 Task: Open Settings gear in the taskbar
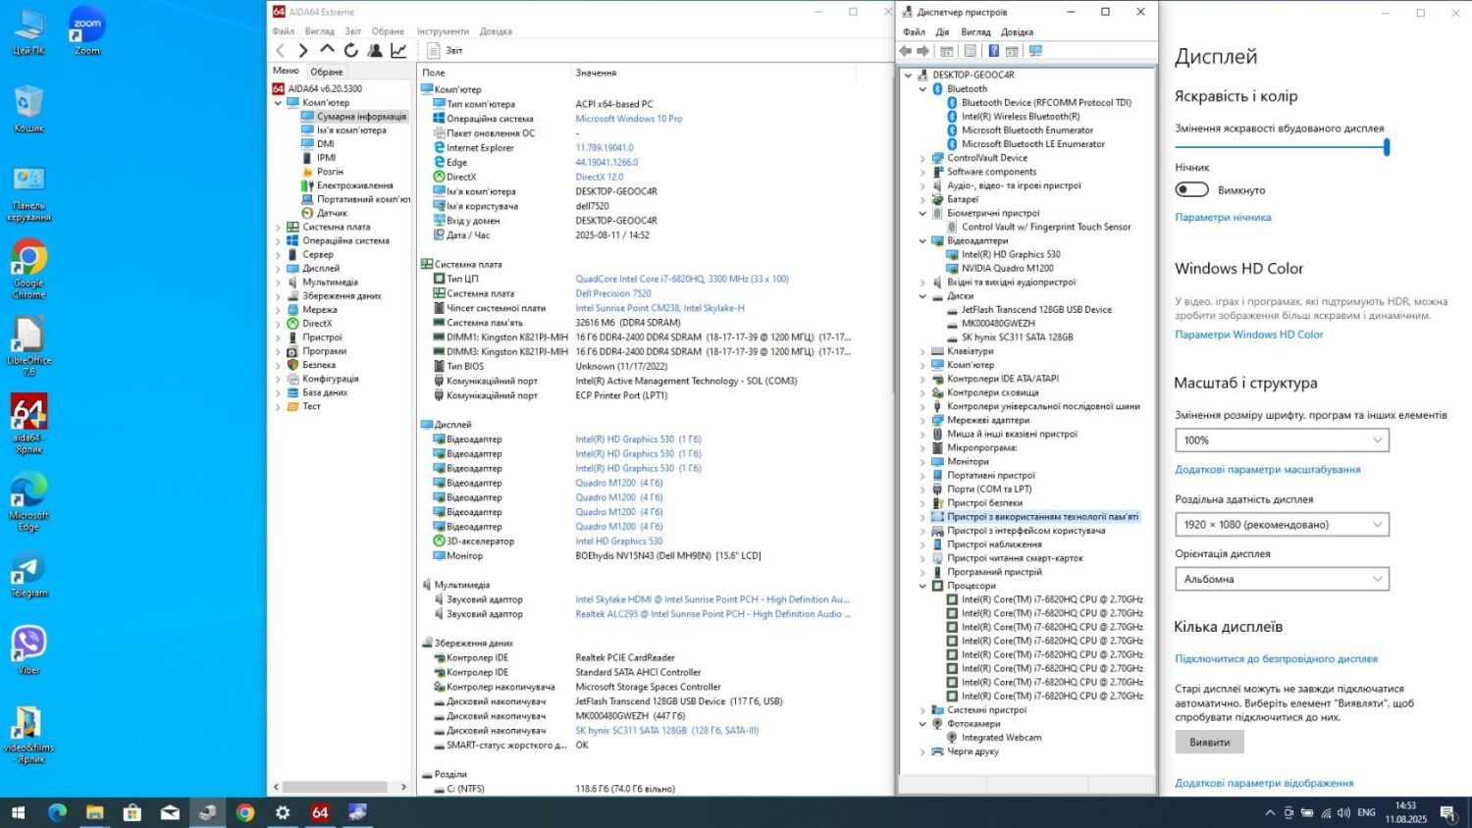[283, 812]
